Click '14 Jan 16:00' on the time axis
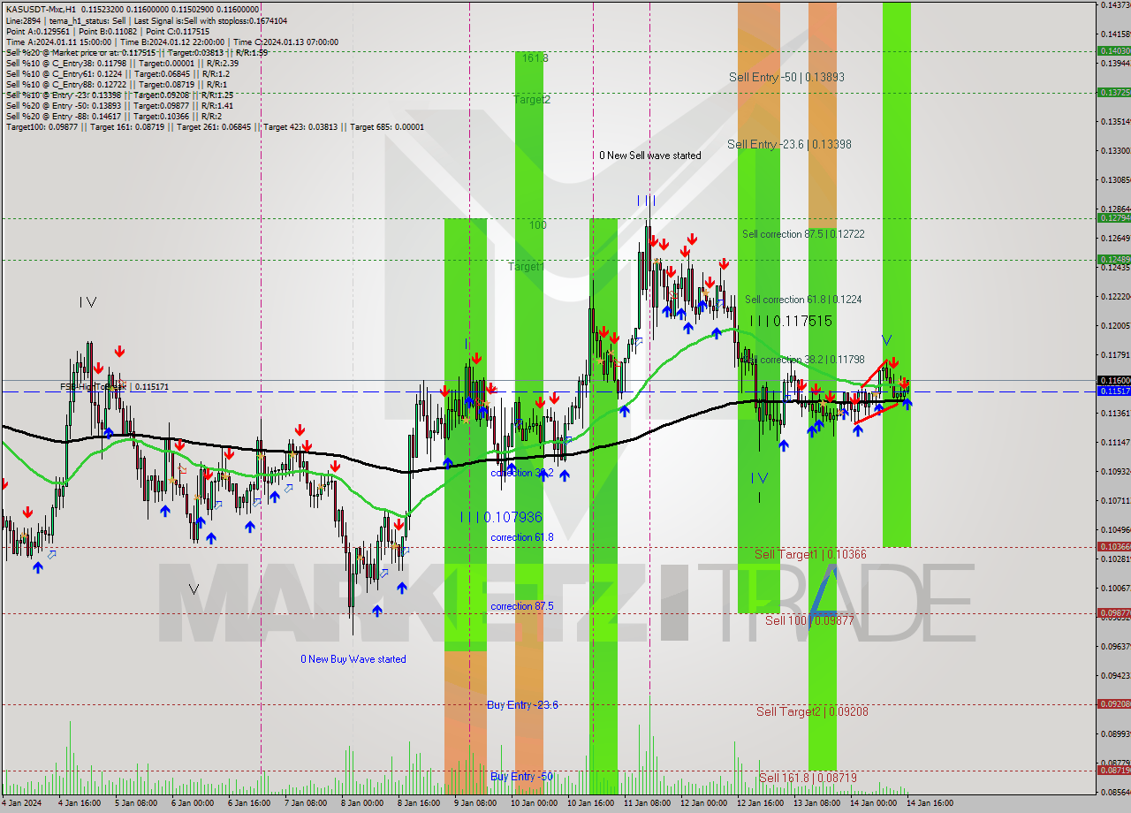The height and width of the screenshot is (813, 1131). pos(930,803)
